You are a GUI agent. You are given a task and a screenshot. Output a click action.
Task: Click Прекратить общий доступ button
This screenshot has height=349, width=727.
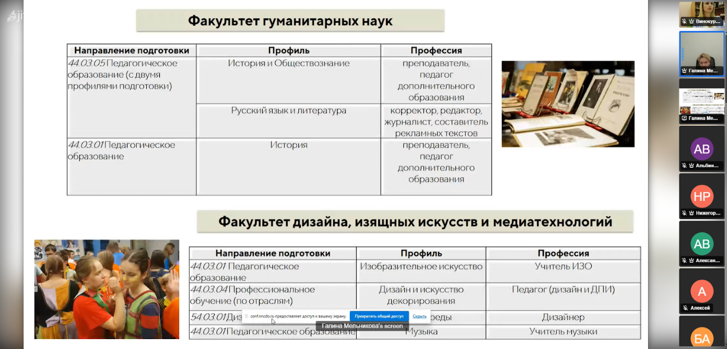click(379, 316)
